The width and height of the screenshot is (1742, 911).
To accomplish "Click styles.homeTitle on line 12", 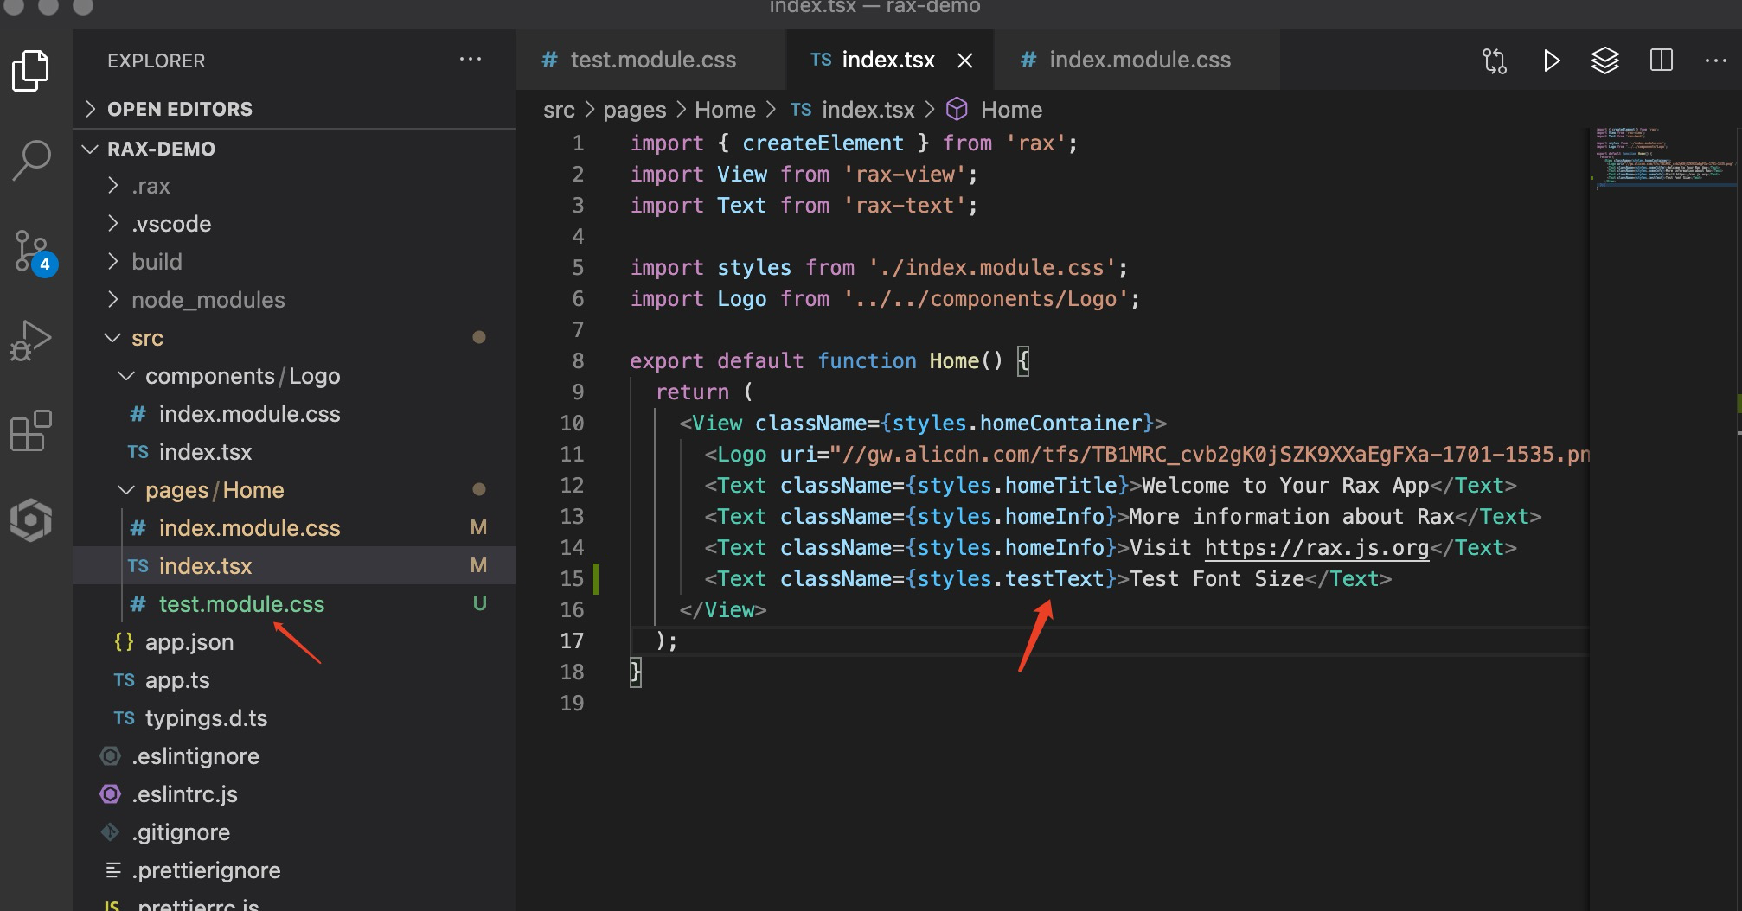I will tap(1017, 486).
